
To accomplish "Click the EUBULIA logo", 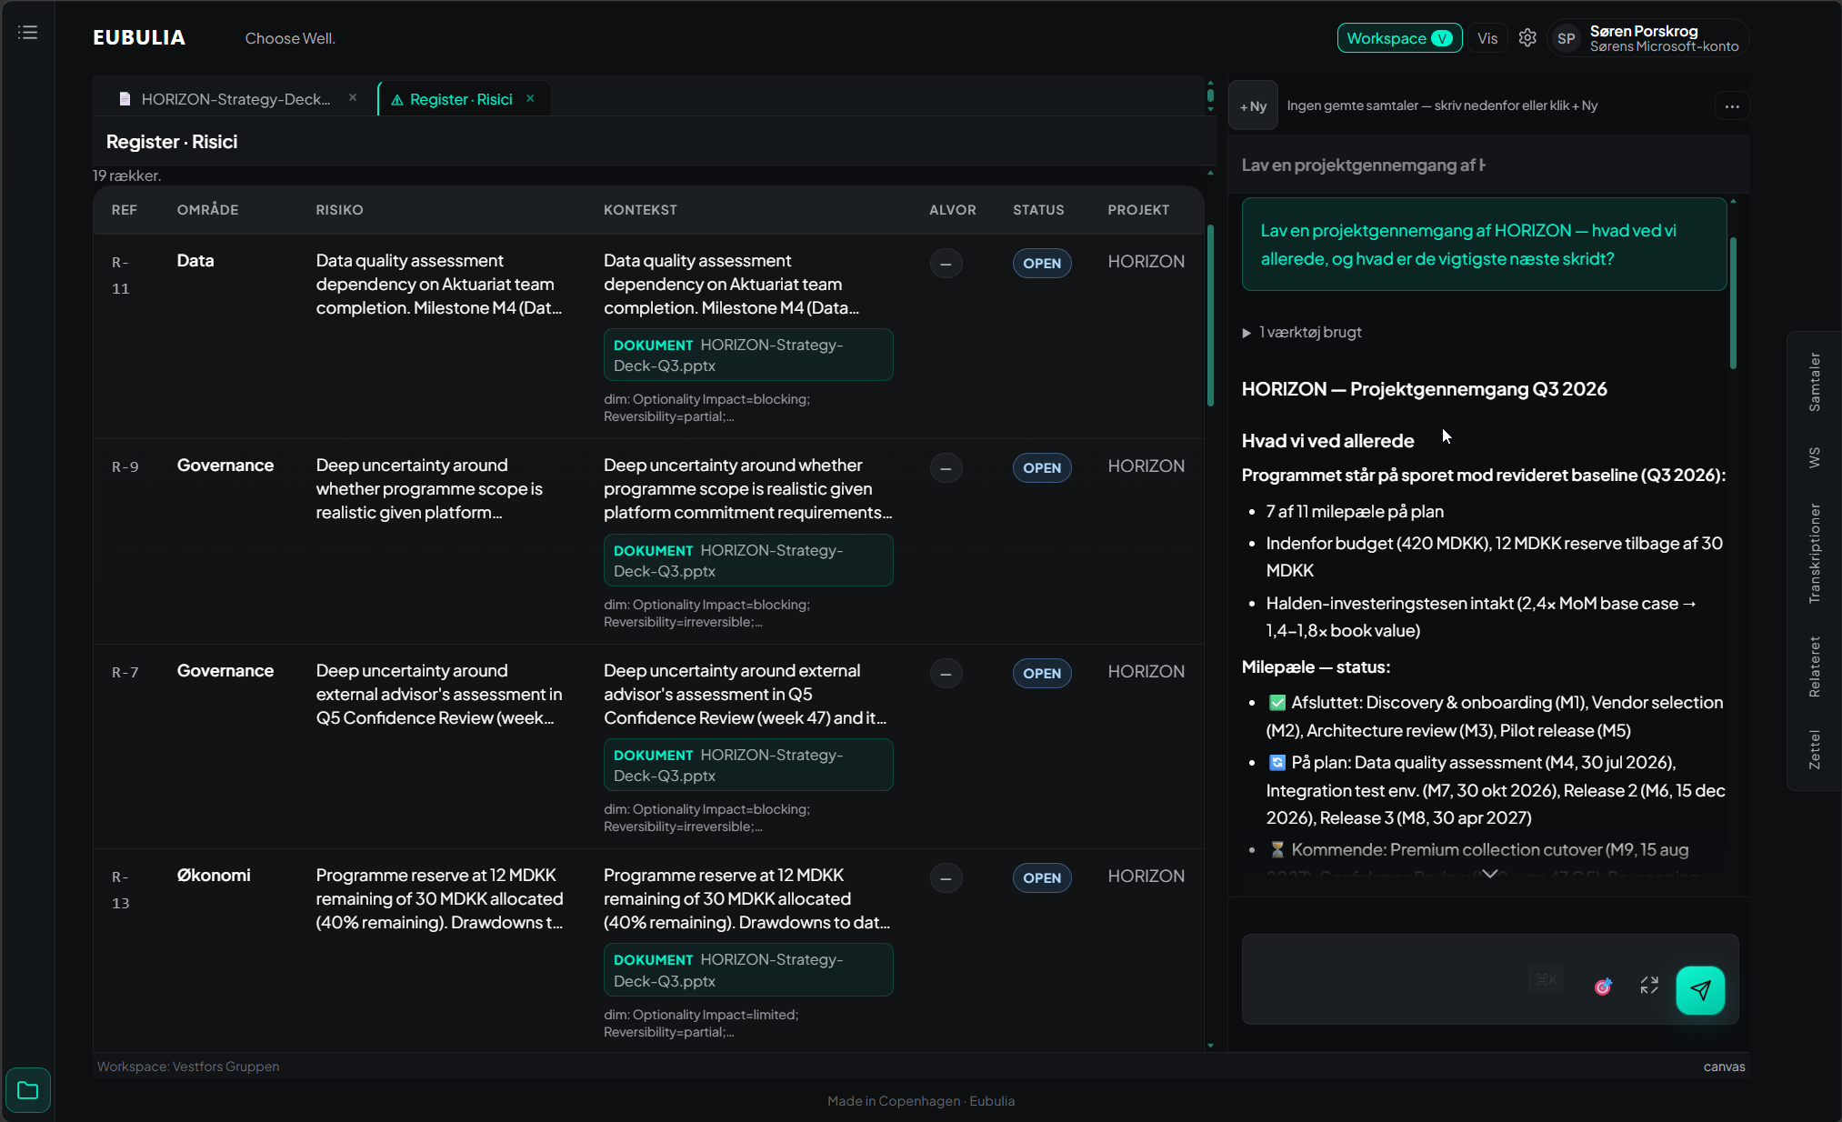I will (139, 37).
